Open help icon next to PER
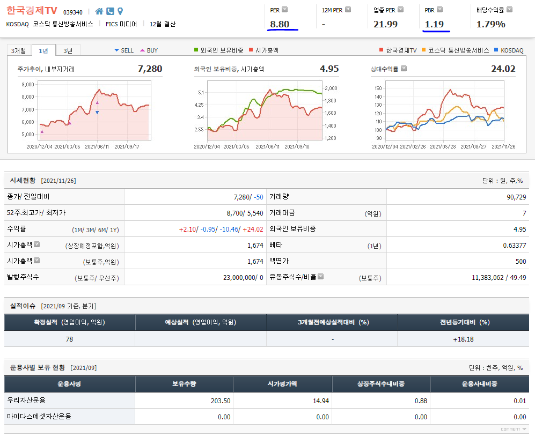 (x=285, y=10)
